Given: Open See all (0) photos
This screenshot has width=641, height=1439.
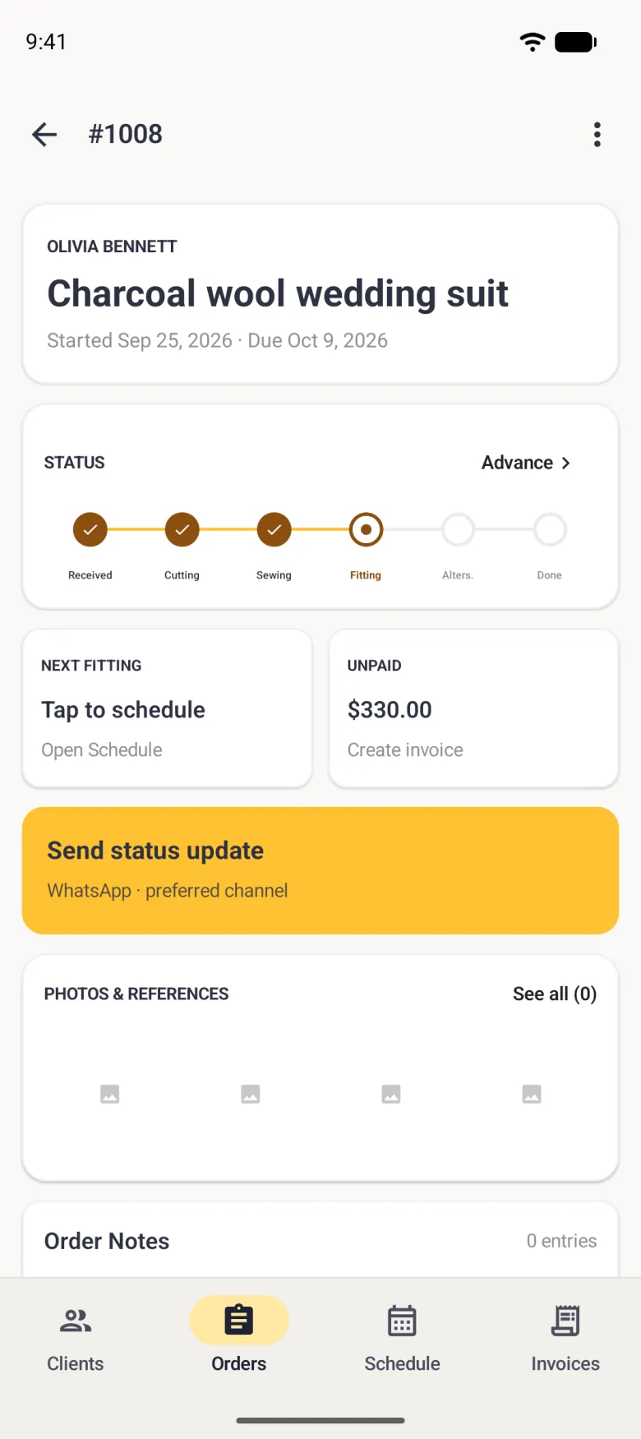Looking at the screenshot, I should pos(555,994).
